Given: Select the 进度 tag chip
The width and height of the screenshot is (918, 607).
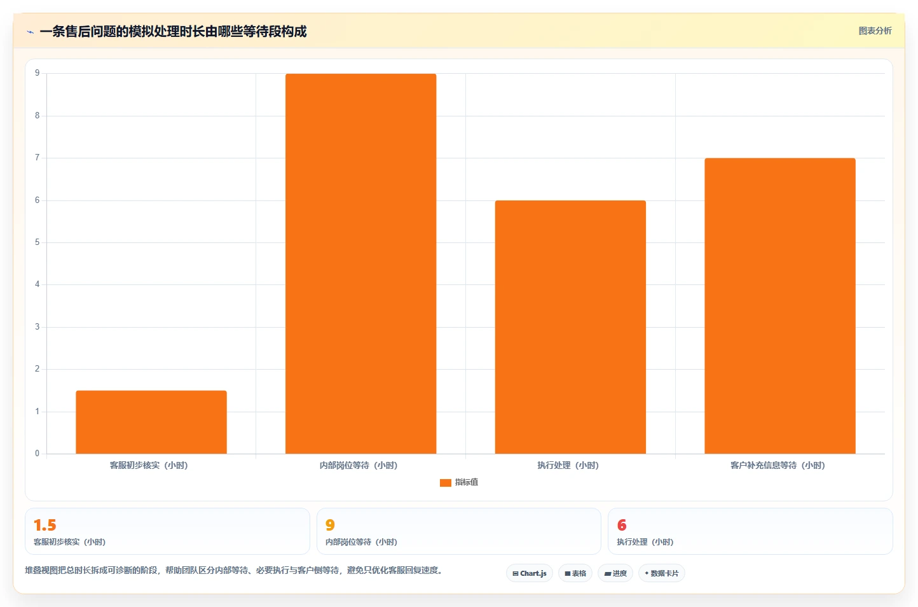Looking at the screenshot, I should pyautogui.click(x=615, y=573).
